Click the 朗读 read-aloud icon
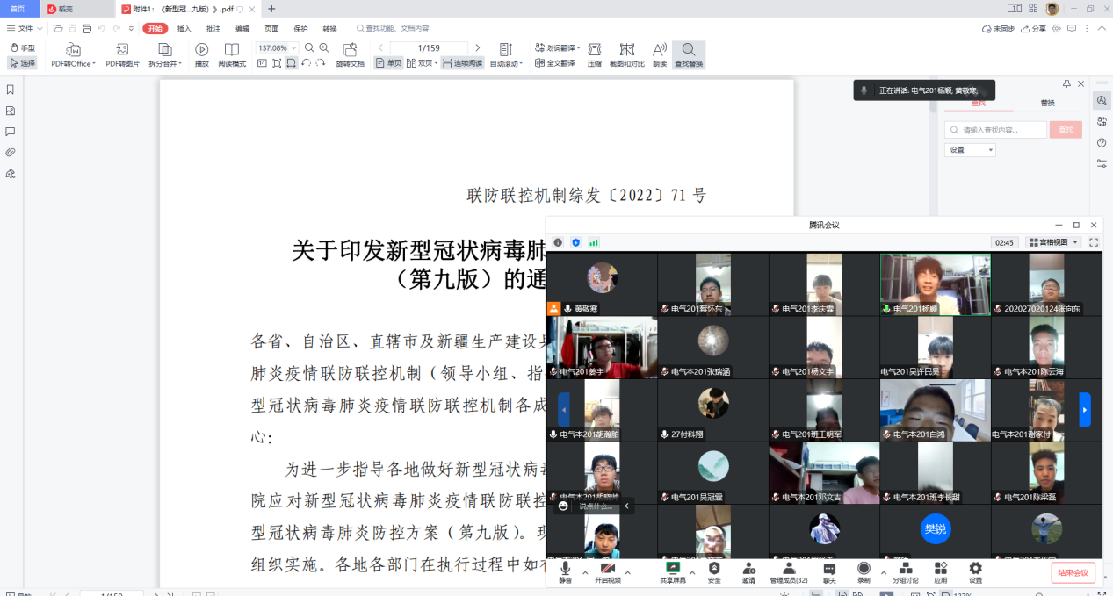 [660, 49]
